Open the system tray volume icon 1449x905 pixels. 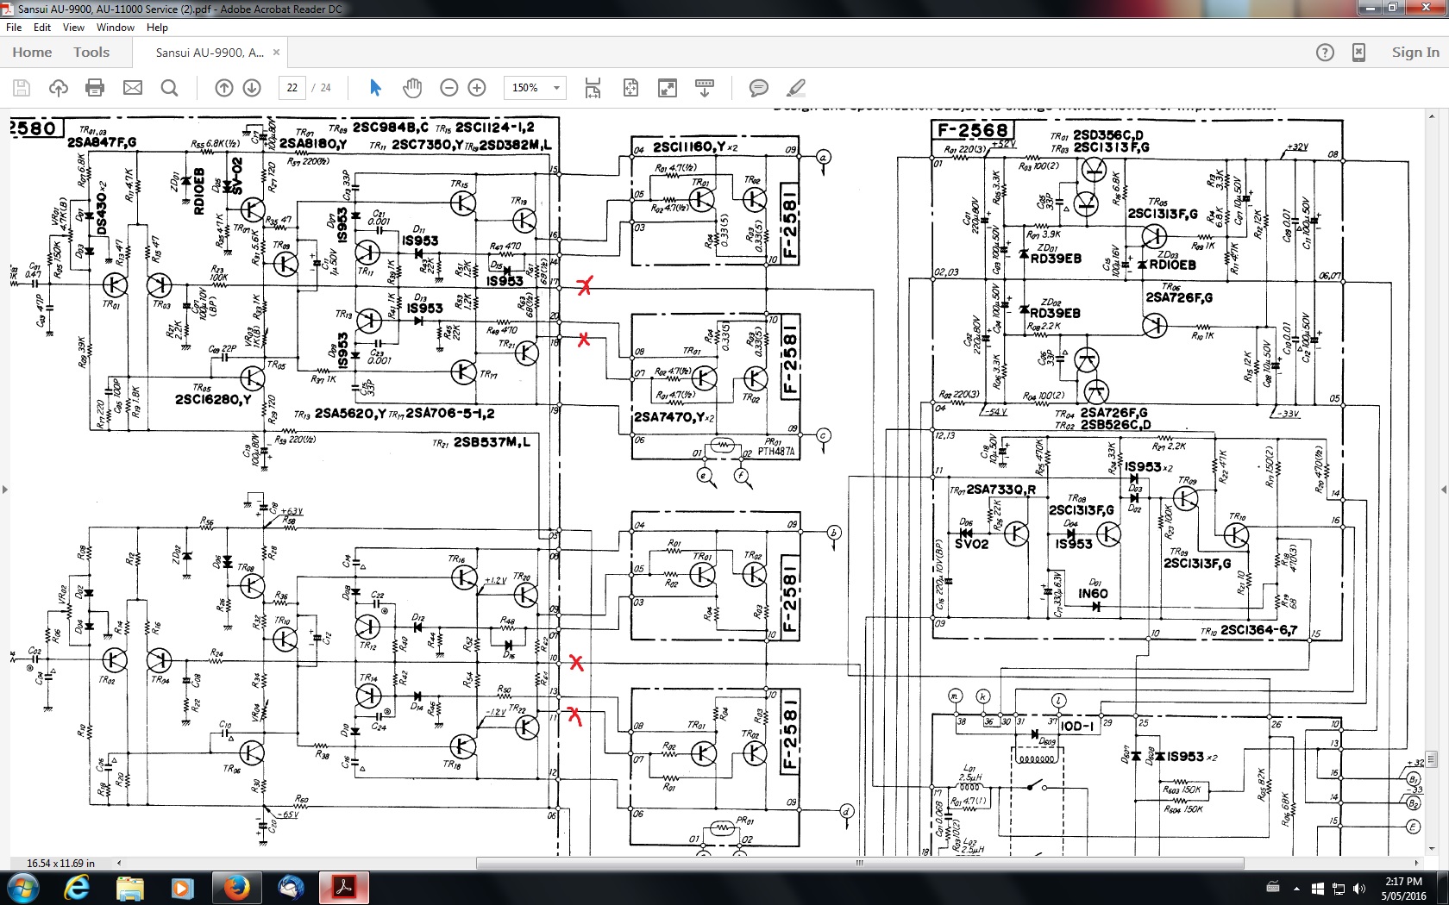[1359, 889]
